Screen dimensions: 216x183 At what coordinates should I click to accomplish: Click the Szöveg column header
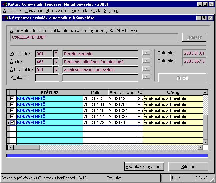coord(173,92)
